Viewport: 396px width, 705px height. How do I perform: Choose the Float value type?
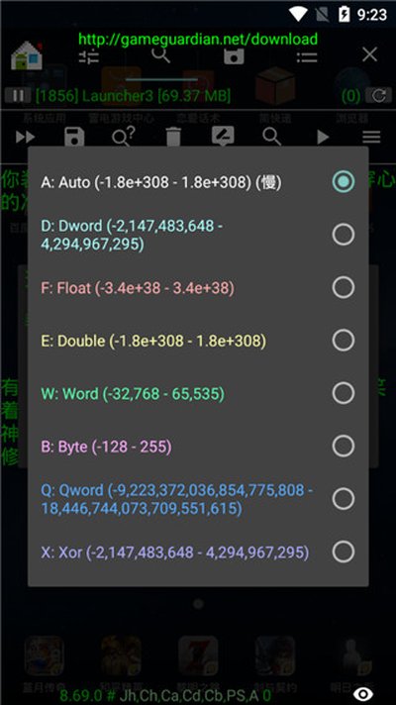pyautogui.click(x=198, y=287)
